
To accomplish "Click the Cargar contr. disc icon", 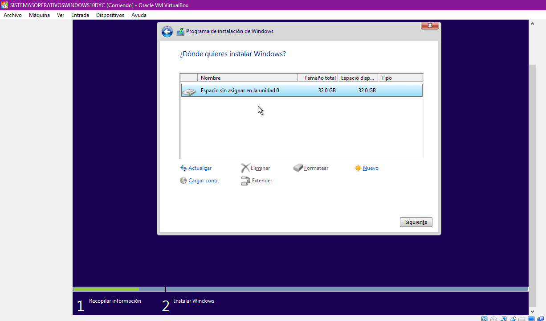I will point(183,181).
